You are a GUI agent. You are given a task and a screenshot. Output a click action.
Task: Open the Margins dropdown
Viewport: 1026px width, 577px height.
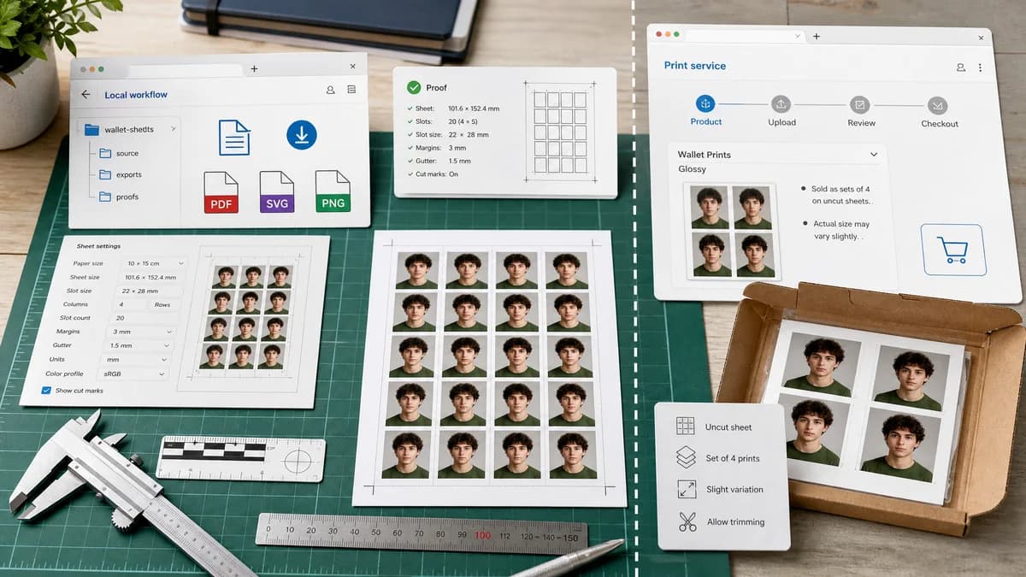[140, 331]
